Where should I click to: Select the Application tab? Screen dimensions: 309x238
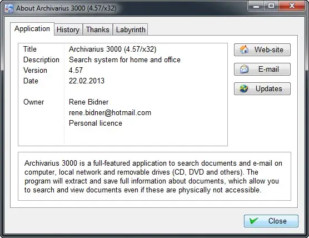pos(32,29)
